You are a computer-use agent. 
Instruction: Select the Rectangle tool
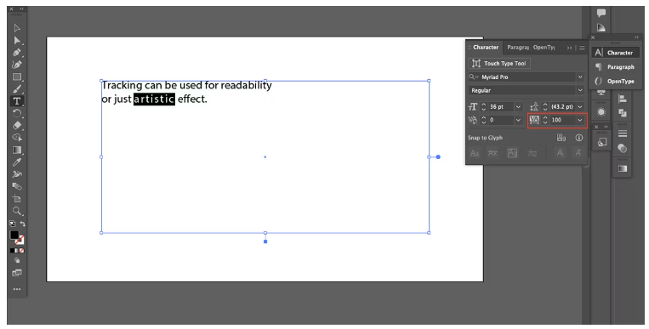[x=17, y=77]
